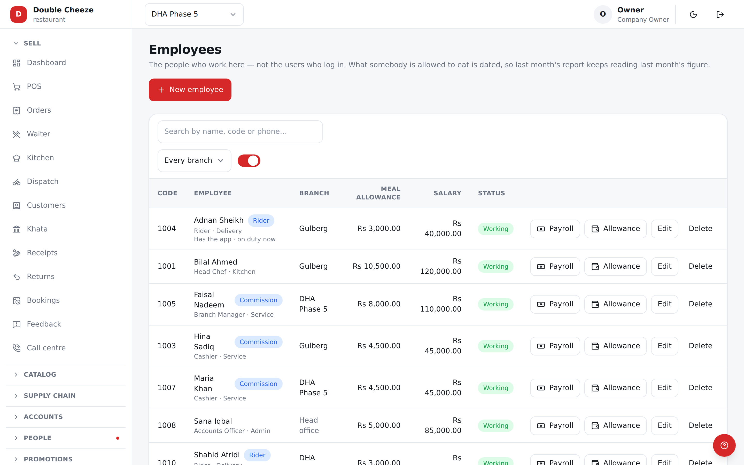Focus the employee search field
The image size is (744, 465).
pos(240,132)
